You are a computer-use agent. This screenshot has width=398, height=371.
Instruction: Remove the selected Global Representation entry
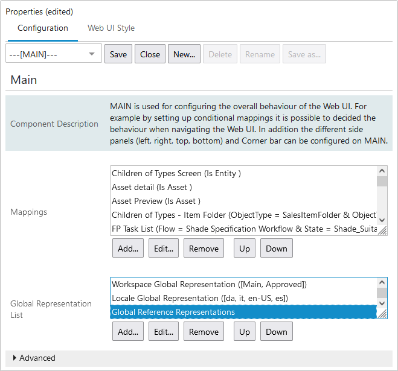click(204, 332)
